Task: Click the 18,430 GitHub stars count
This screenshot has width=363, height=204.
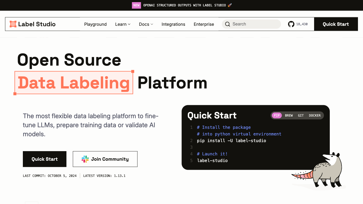Action: tap(302, 24)
